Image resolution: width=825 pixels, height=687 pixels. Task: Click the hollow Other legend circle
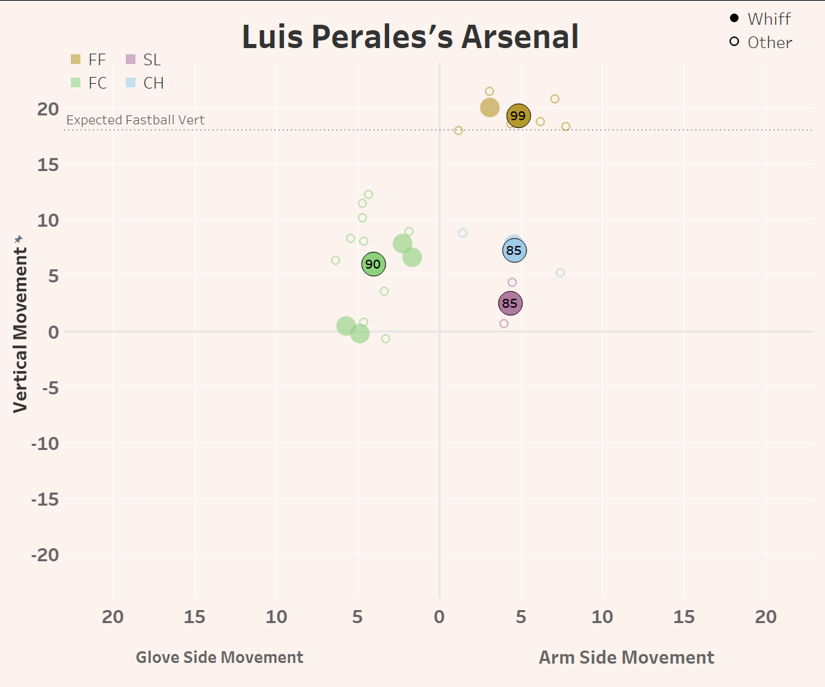click(x=734, y=42)
